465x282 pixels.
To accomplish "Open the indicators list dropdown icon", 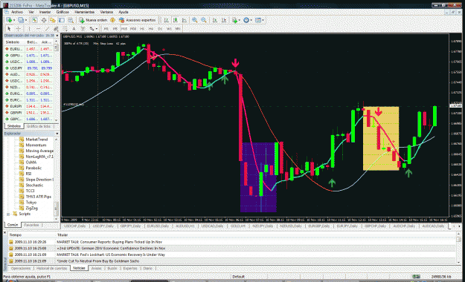I will [236, 20].
